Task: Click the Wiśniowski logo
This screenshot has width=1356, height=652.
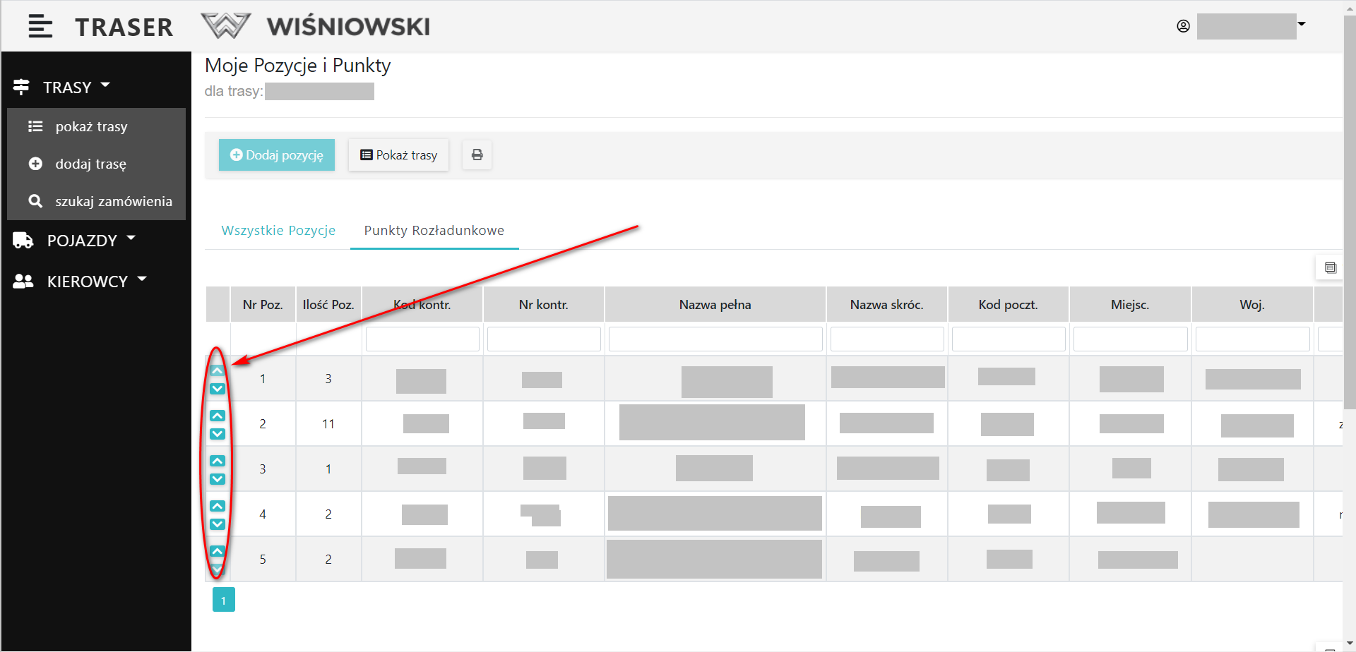Action: pyautogui.click(x=316, y=27)
